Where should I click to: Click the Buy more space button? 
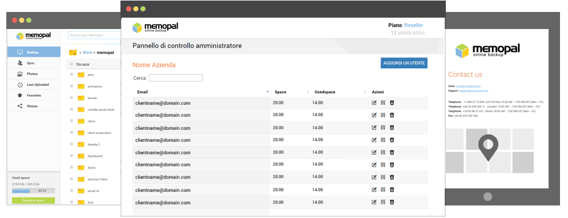33,200
